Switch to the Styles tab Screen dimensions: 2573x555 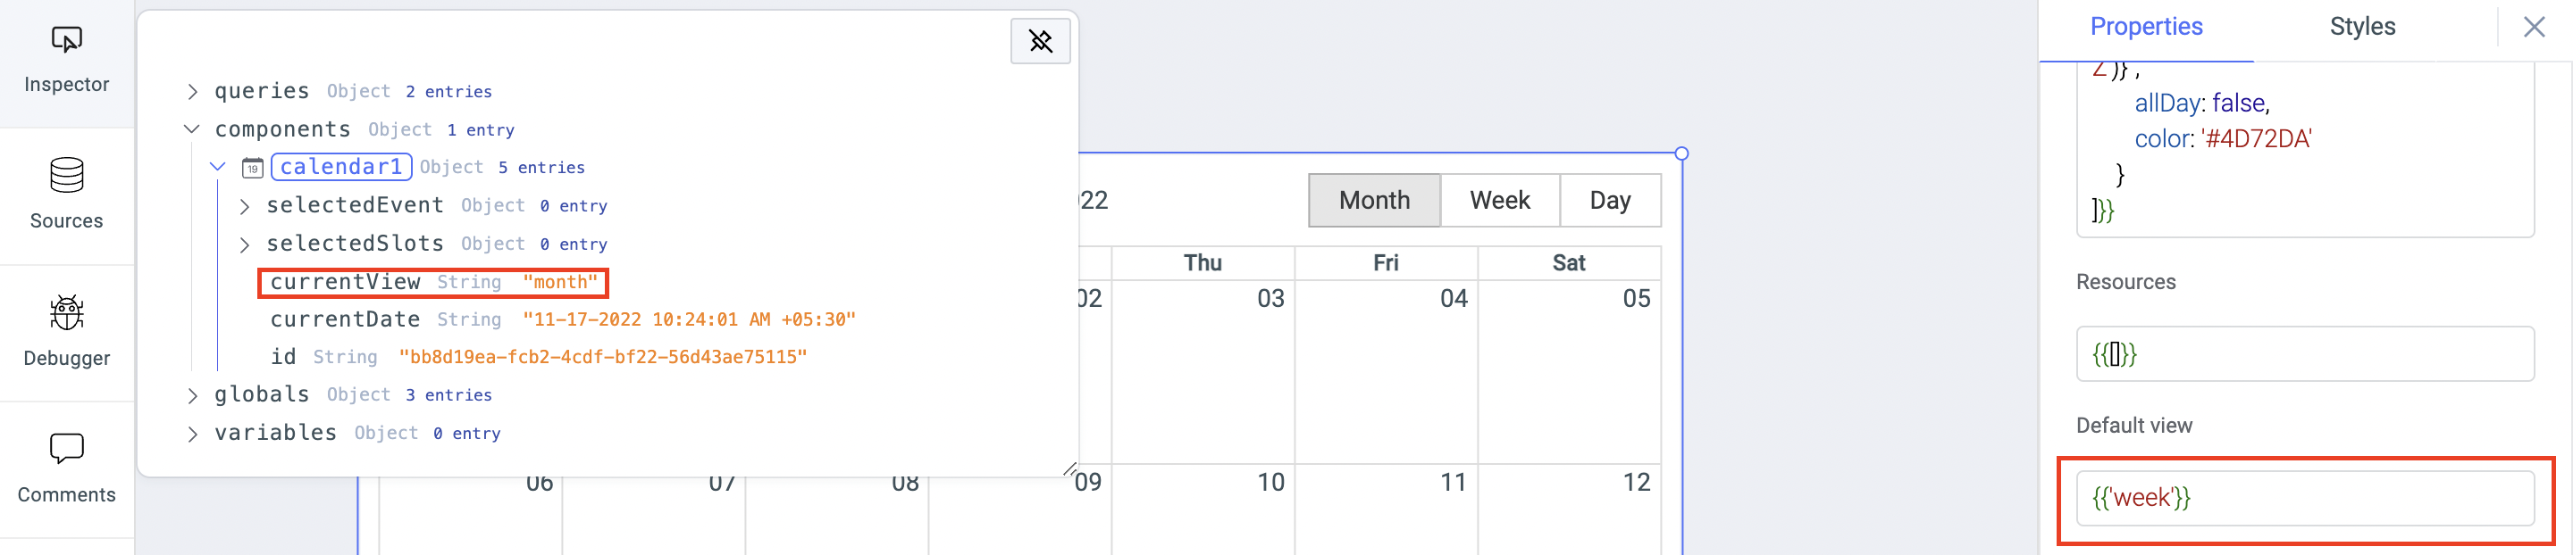click(x=2362, y=27)
